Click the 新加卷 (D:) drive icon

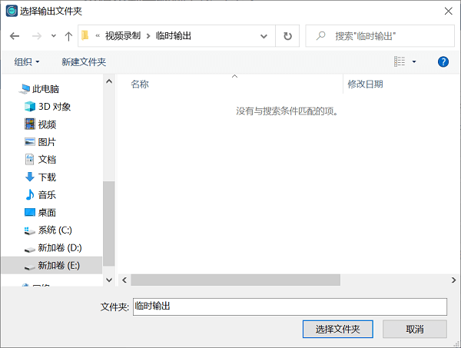[30, 250]
